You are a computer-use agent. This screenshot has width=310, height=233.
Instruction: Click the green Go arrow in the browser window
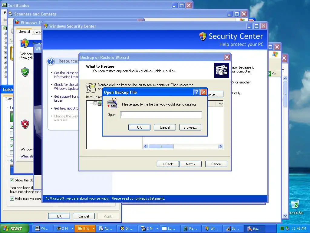tap(269, 74)
